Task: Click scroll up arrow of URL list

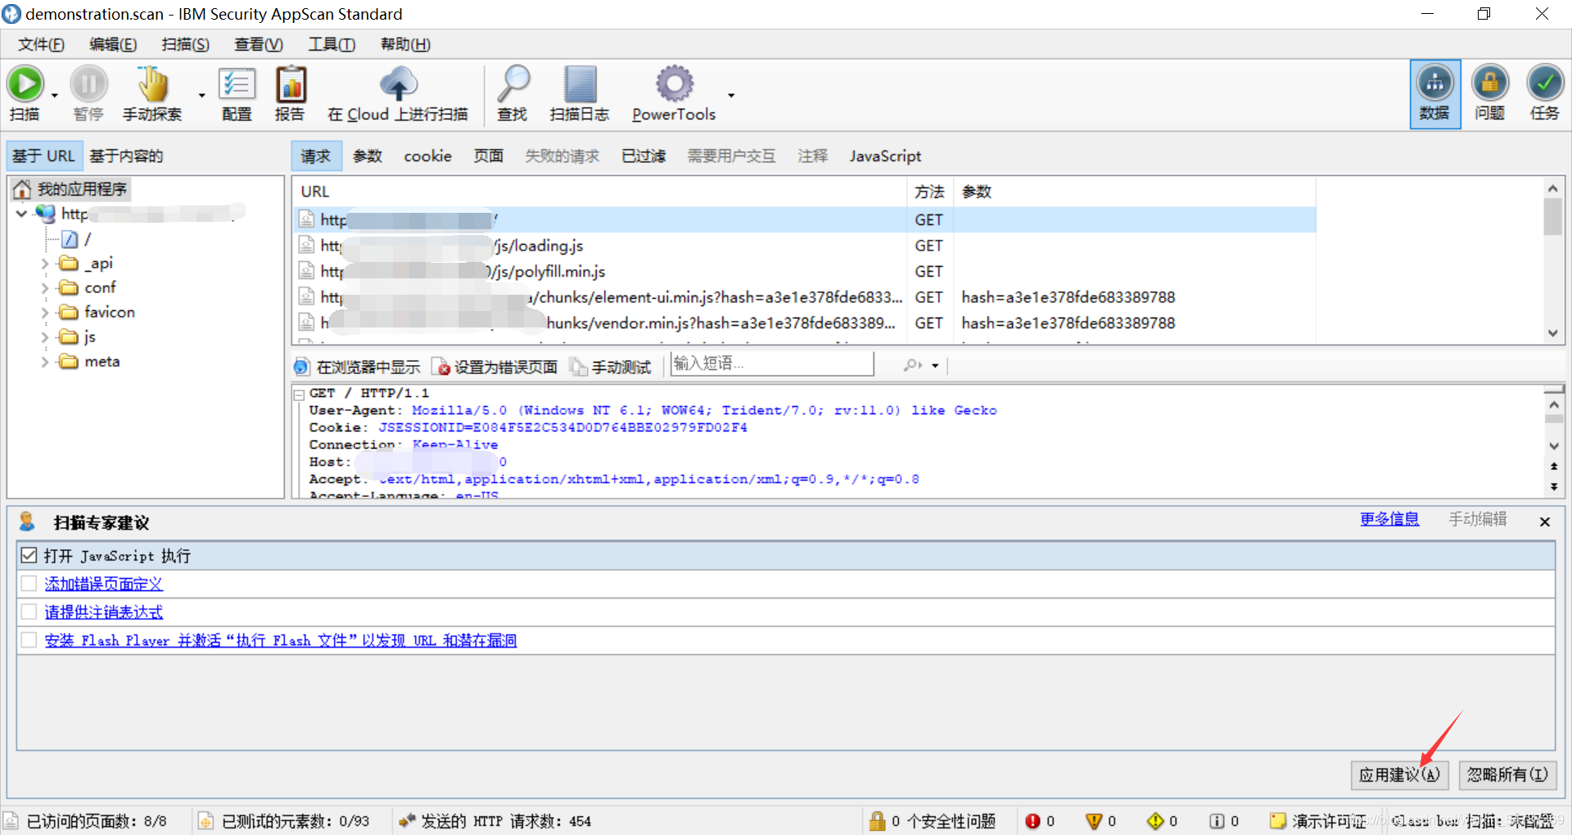Action: point(1552,188)
